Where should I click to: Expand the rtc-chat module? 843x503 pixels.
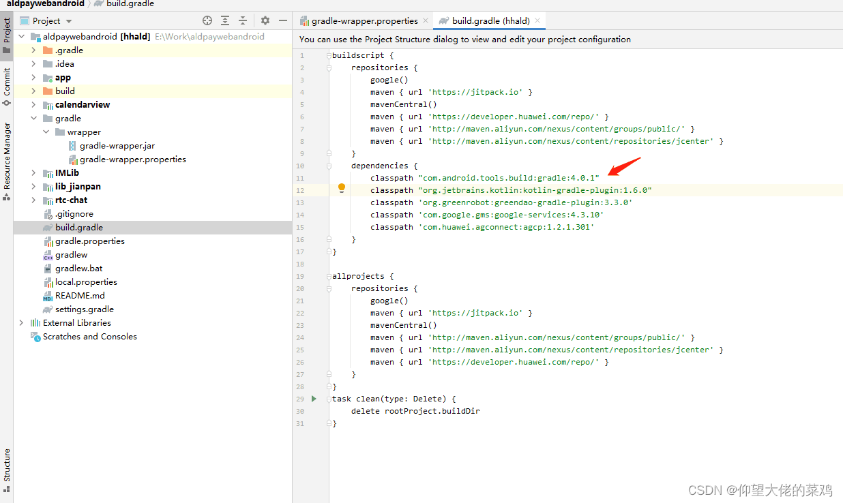click(x=33, y=200)
